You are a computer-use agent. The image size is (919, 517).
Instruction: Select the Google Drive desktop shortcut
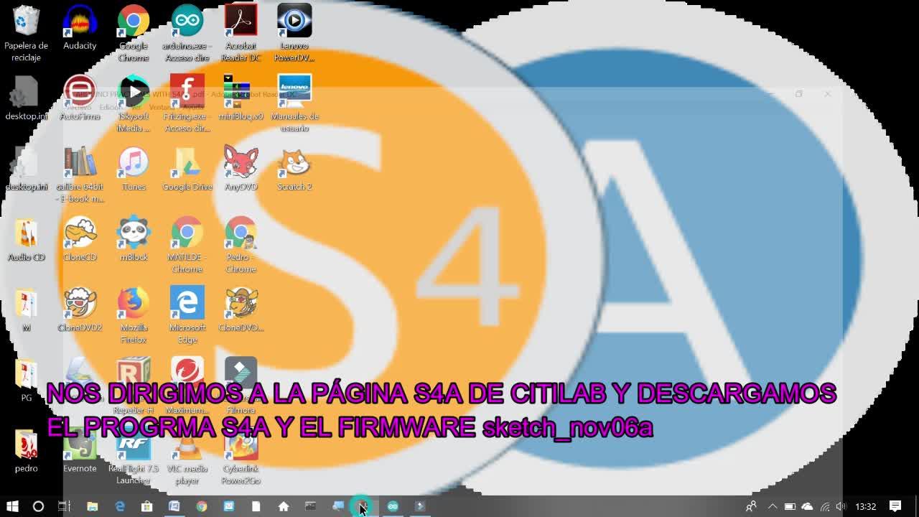pos(187,169)
